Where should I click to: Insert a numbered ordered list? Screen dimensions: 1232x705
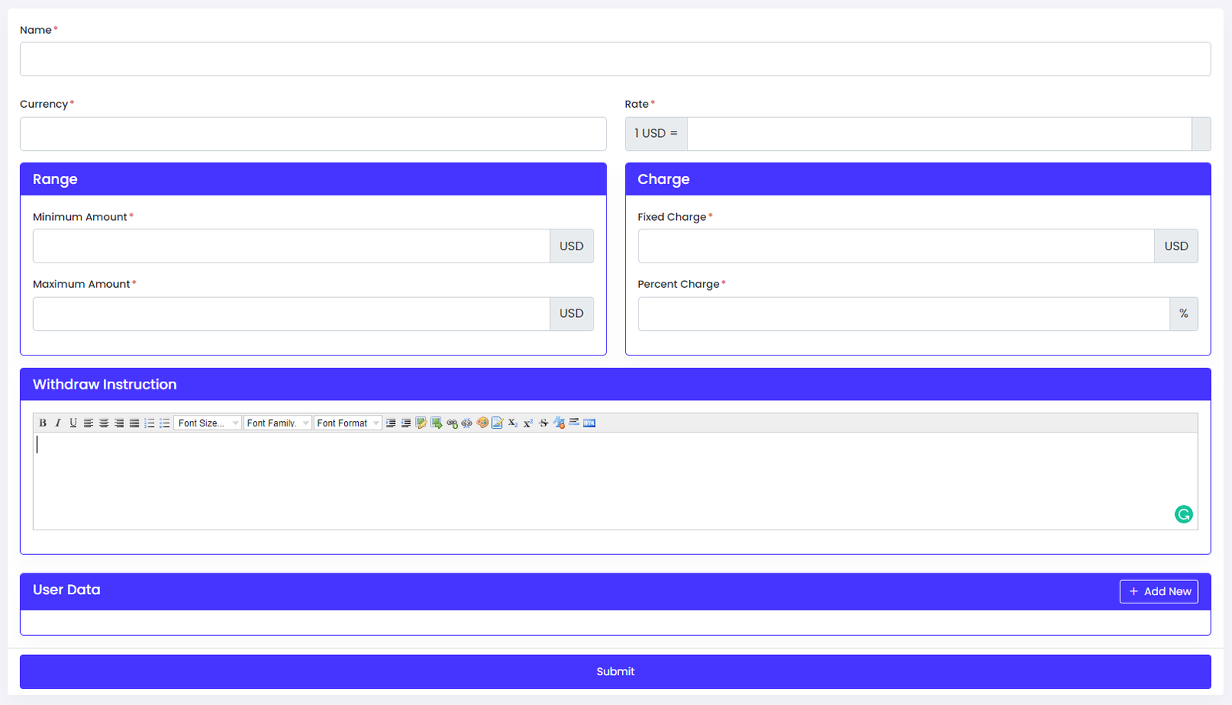pyautogui.click(x=149, y=423)
